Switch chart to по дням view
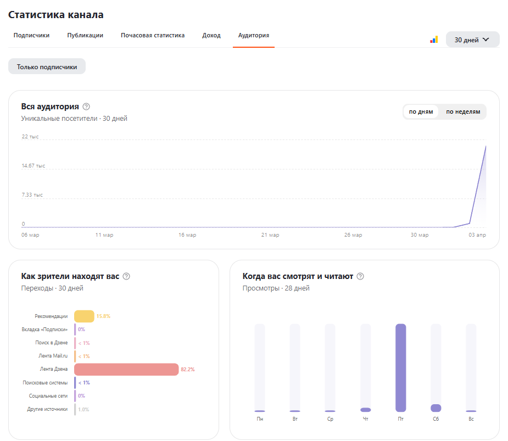The image size is (508, 441). point(421,111)
